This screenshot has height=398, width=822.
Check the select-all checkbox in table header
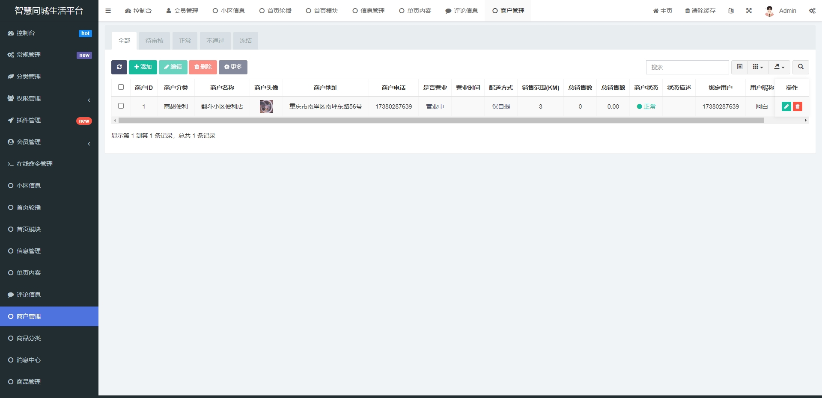[x=121, y=87]
